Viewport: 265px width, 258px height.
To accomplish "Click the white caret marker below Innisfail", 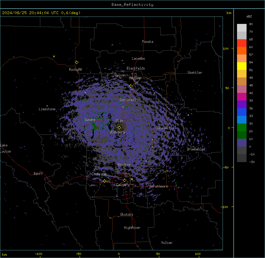I will point(123,107).
